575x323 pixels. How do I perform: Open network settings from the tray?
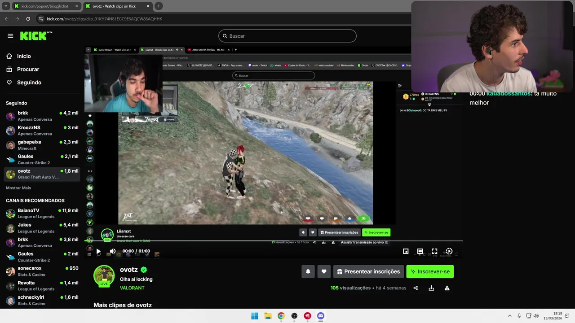[x=529, y=316]
